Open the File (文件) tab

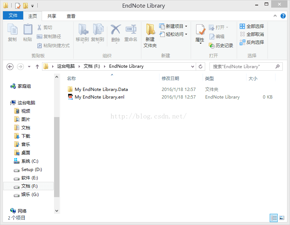[x=13, y=15]
